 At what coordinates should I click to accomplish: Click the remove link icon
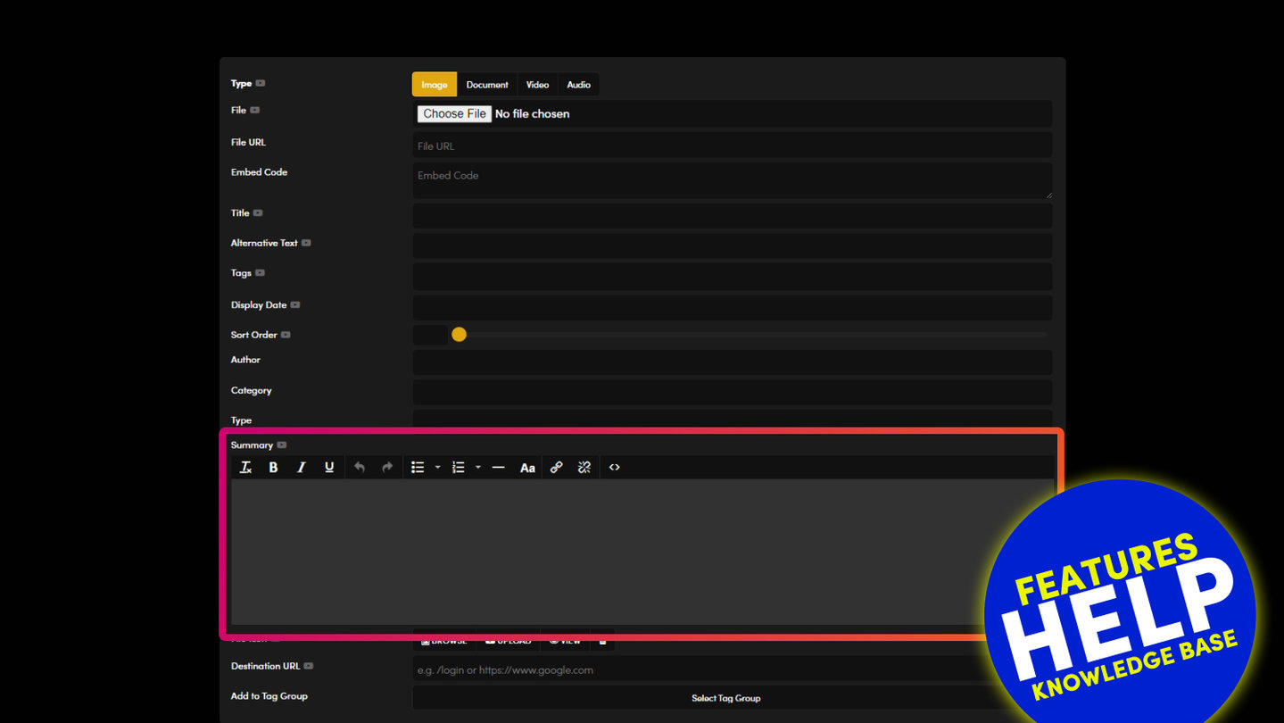coord(584,468)
